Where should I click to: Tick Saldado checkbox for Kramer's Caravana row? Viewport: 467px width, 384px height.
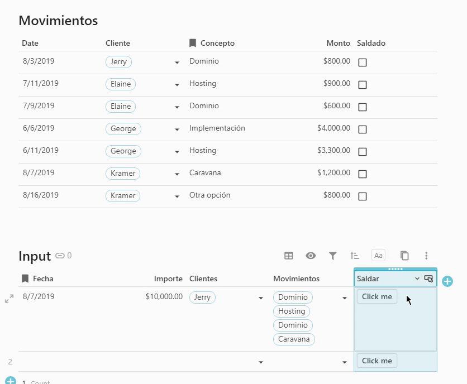[363, 174]
